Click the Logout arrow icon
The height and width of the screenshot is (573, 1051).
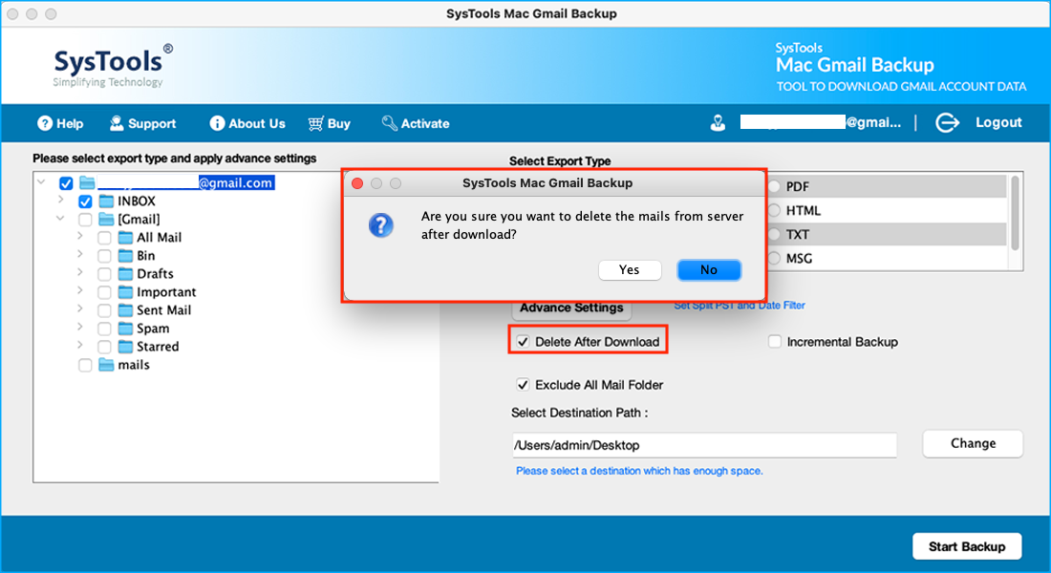pyautogui.click(x=947, y=122)
